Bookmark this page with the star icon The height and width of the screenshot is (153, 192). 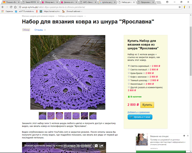click(180, 7)
